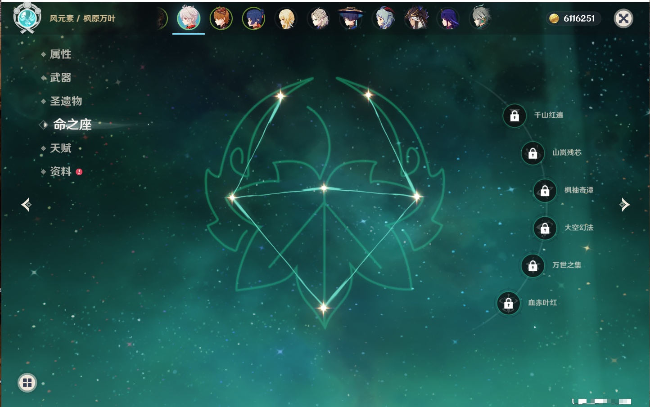This screenshot has width=650, height=407.
Task: Select the avatar with dark headdress and white hair
Action: click(x=416, y=18)
